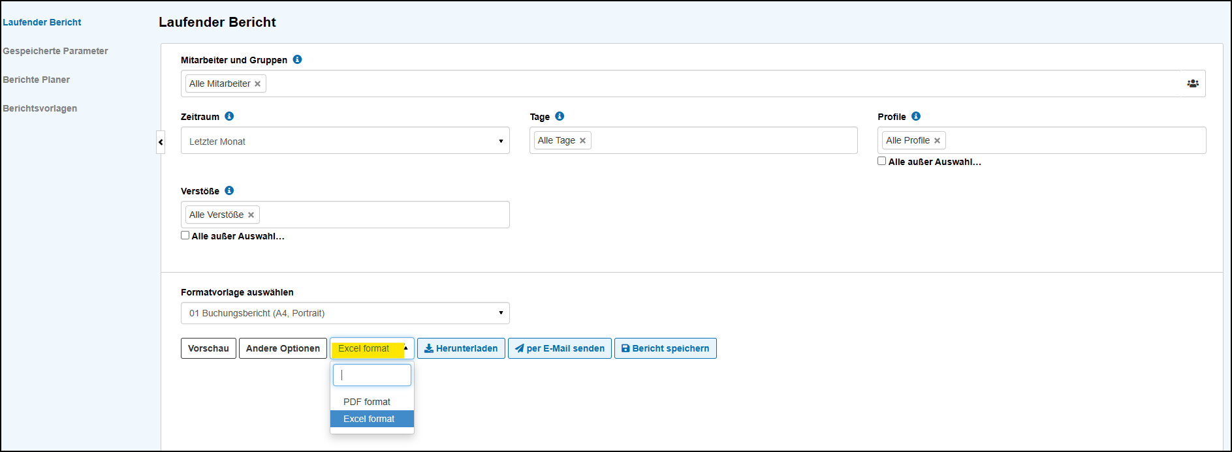
Task: Remove the Alle Tage tag
Action: [x=582, y=141]
